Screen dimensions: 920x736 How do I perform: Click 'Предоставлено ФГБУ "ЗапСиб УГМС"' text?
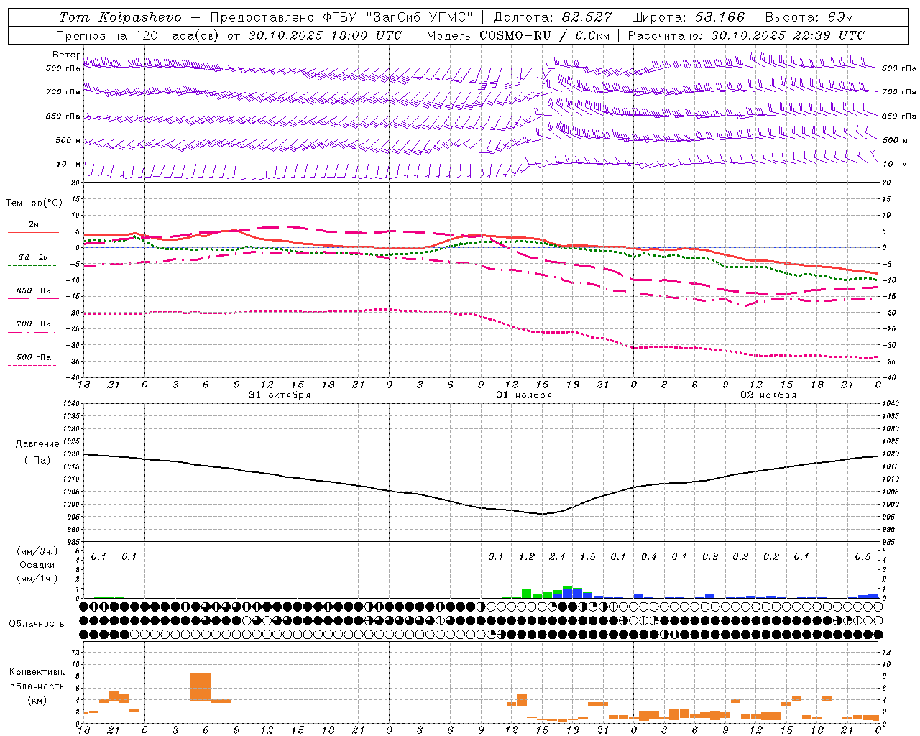click(342, 17)
